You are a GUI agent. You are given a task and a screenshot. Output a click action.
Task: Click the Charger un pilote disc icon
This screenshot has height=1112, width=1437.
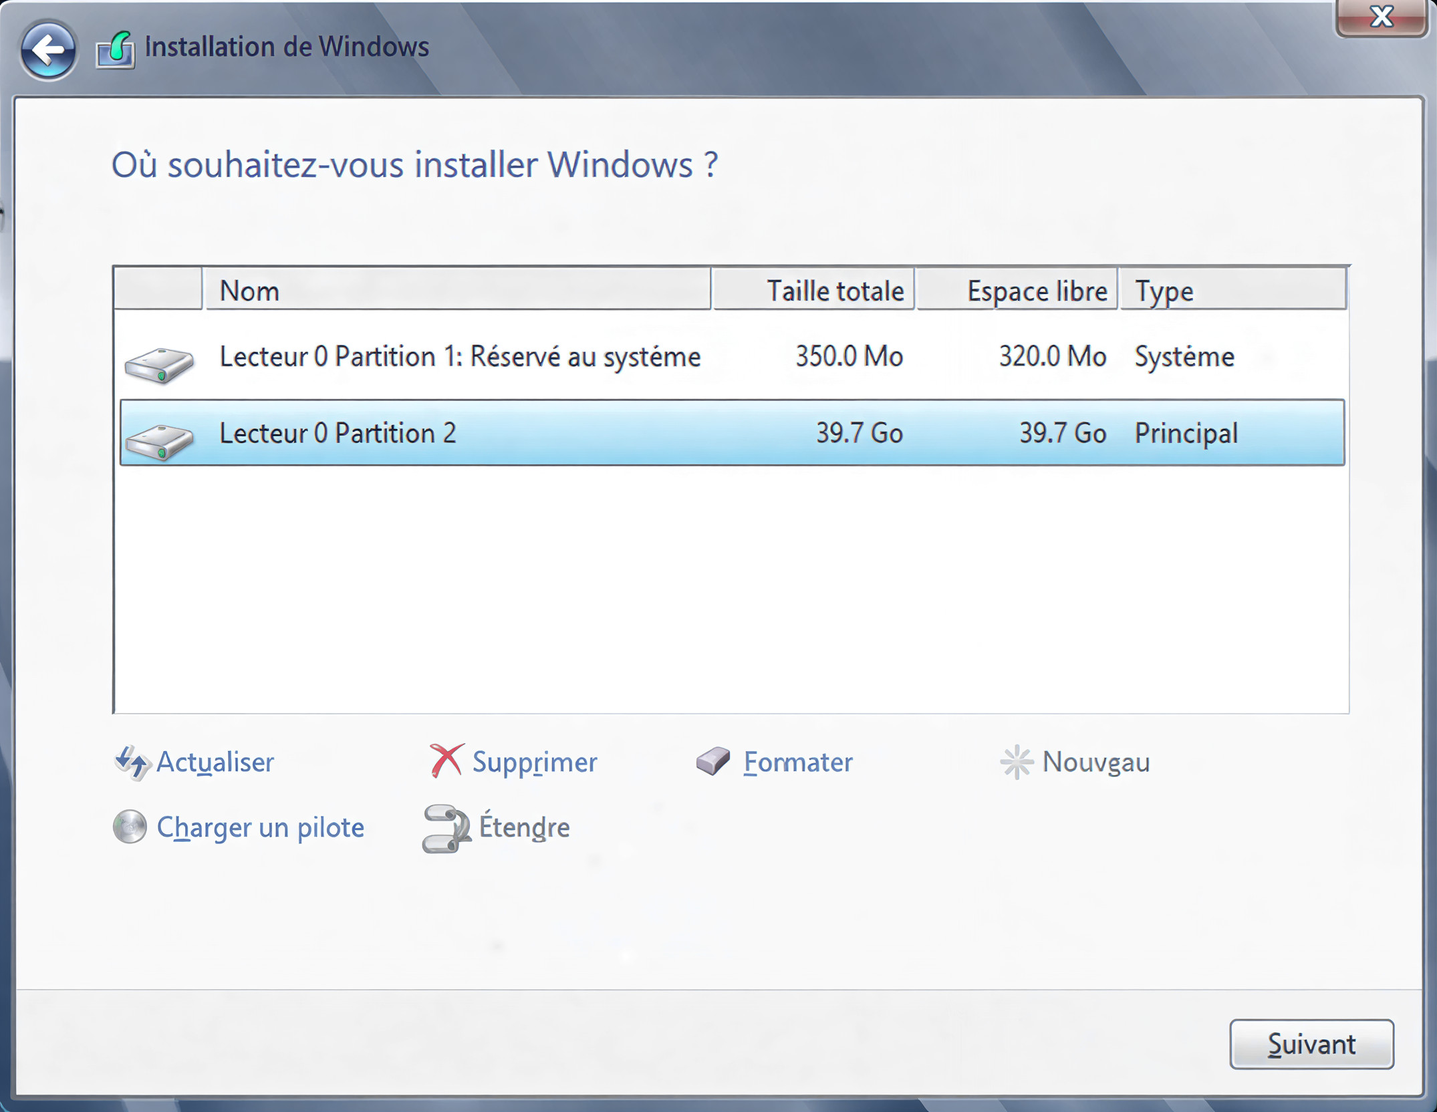[x=130, y=827]
